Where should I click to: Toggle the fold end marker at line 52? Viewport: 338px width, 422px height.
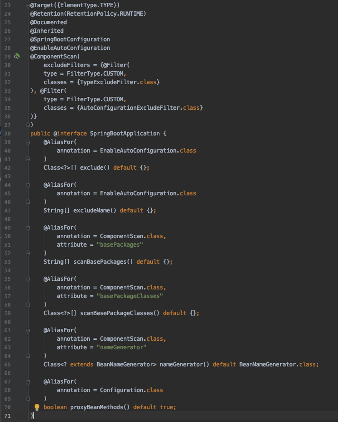pos(28,253)
